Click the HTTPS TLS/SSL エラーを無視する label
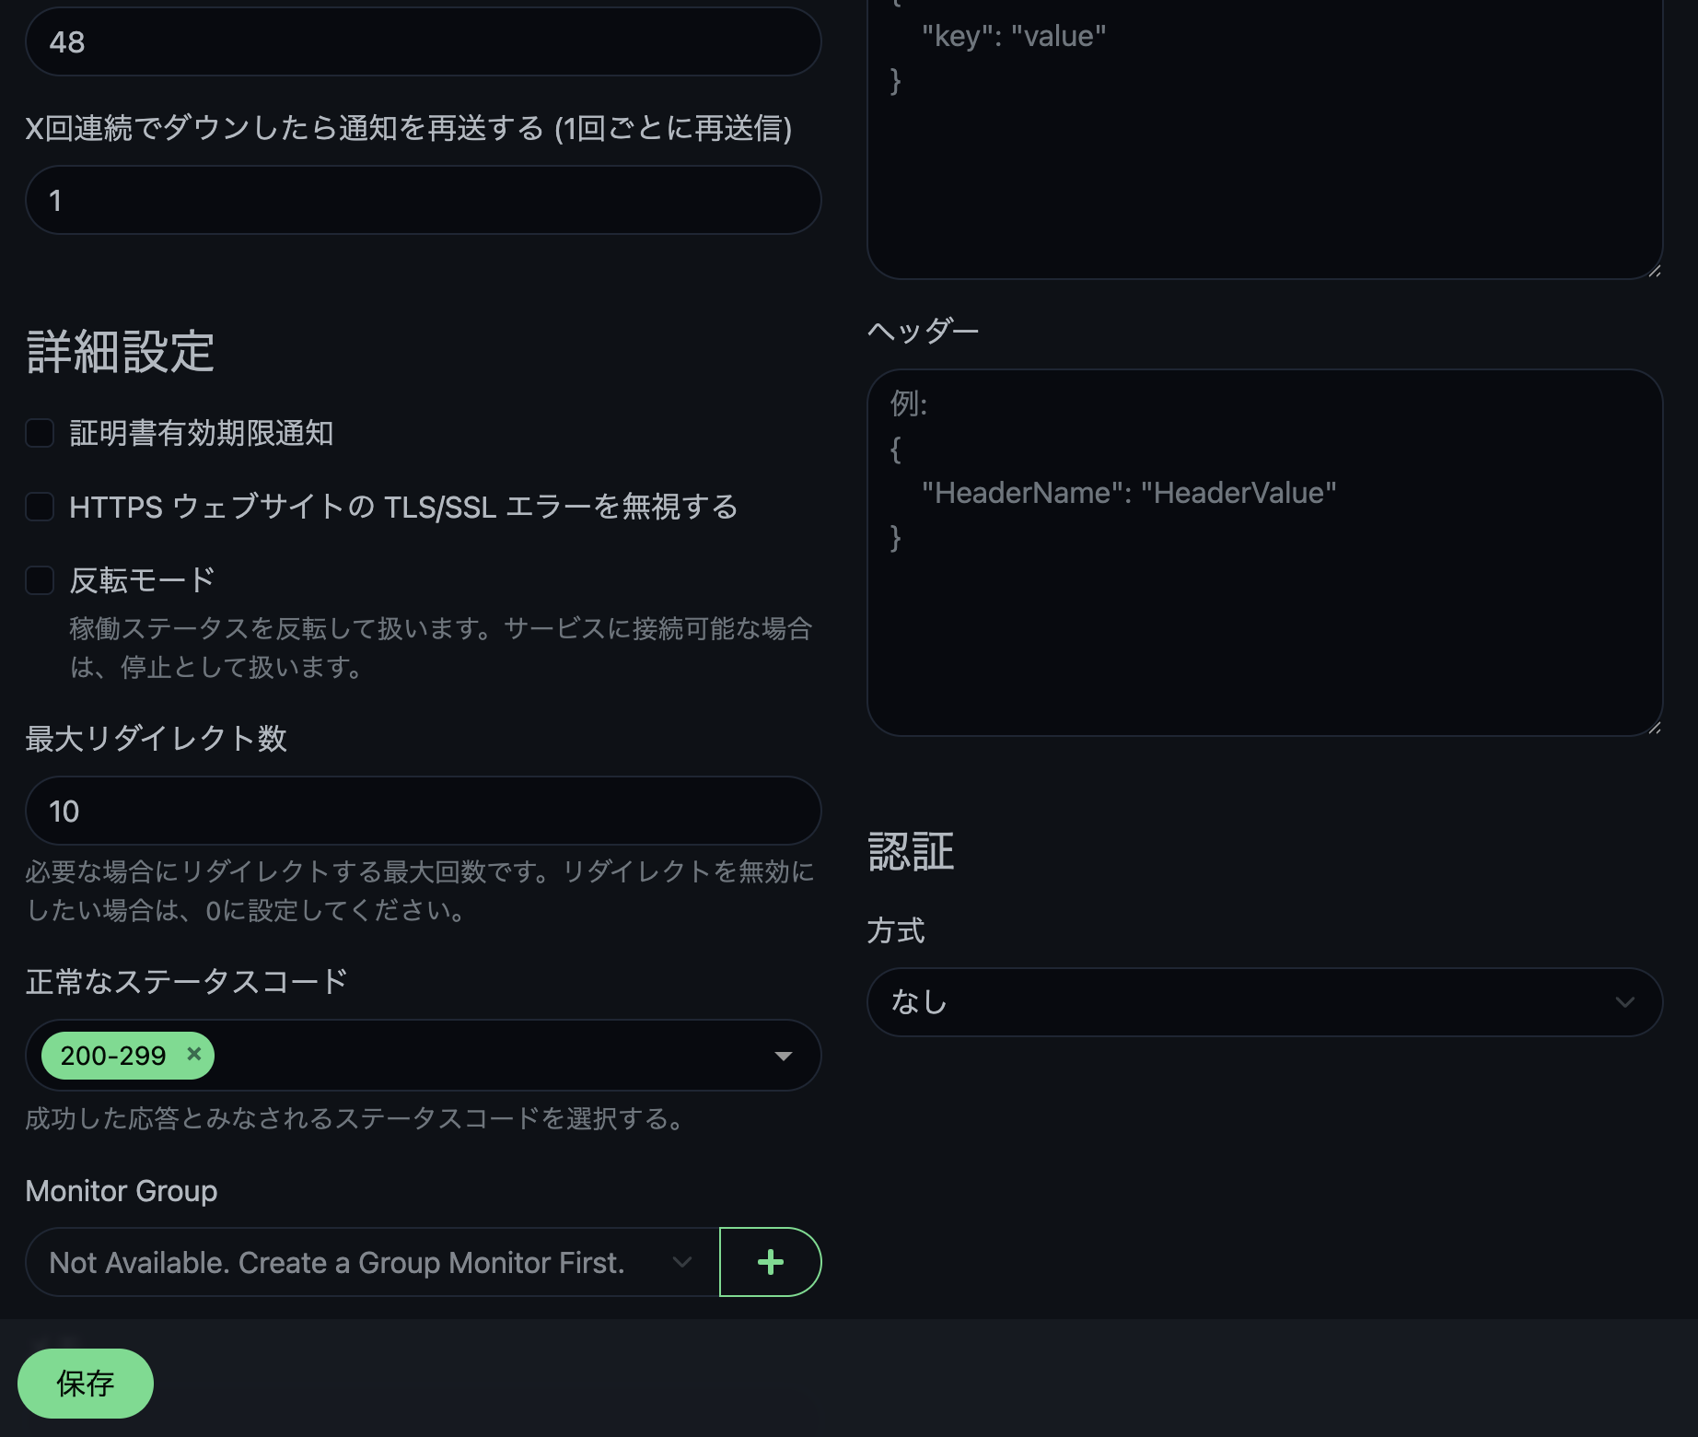Image resolution: width=1698 pixels, height=1437 pixels. pyautogui.click(x=404, y=507)
